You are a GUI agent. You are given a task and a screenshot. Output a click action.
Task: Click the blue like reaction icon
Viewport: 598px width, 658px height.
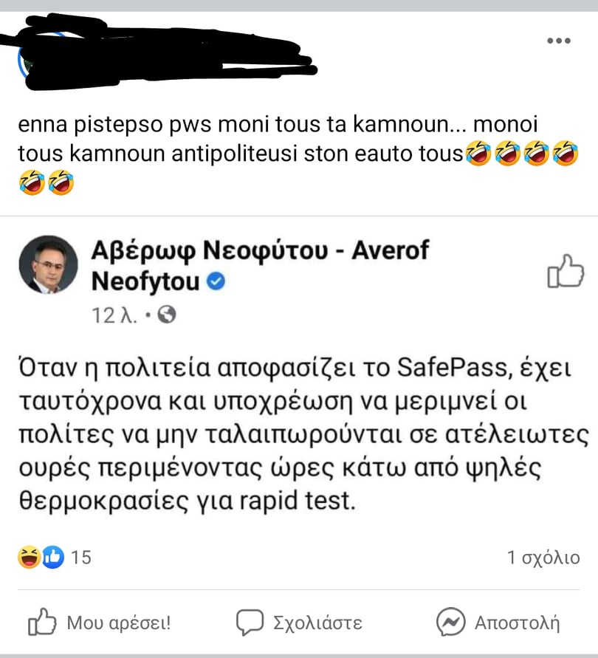coord(53,558)
